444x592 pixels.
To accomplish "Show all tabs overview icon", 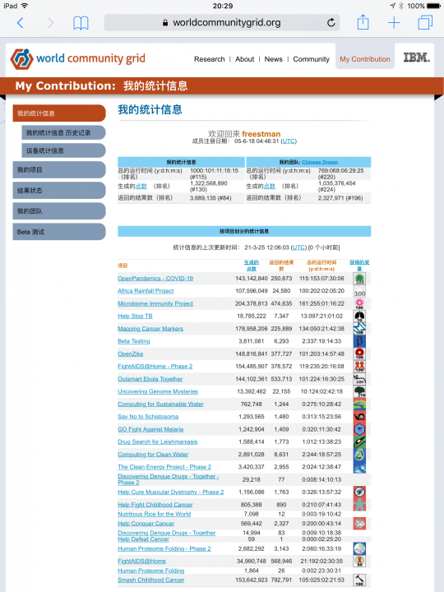I will point(425,22).
